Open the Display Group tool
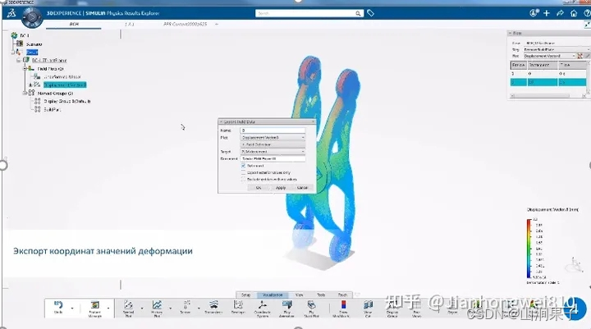 (392, 308)
